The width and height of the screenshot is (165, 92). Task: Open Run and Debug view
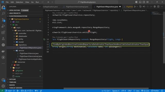[x=3, y=26]
